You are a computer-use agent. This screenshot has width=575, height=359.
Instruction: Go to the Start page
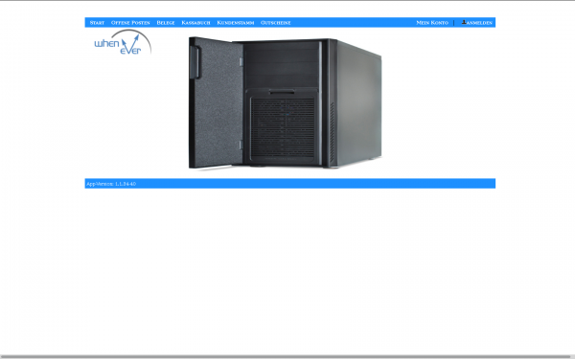[97, 23]
